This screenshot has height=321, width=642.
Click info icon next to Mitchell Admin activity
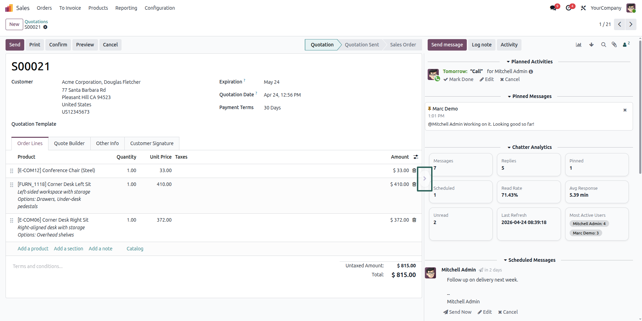click(x=531, y=72)
